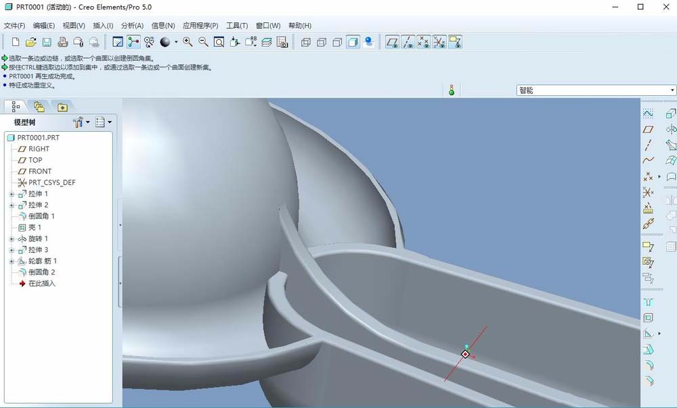The height and width of the screenshot is (408, 677).
Task: Click the sketch tool in right toolbar
Action: click(x=648, y=113)
